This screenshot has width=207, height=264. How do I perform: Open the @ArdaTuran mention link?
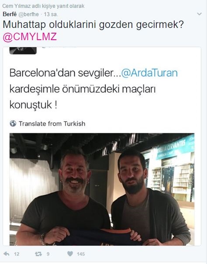149,73
